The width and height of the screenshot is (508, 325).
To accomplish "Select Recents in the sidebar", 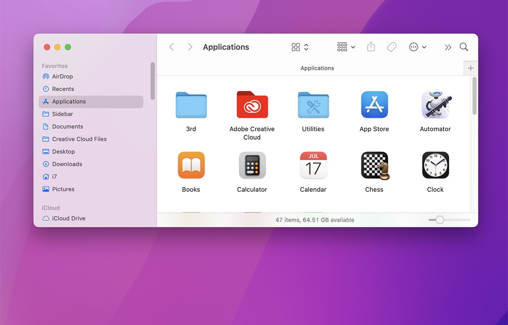I will coord(63,89).
